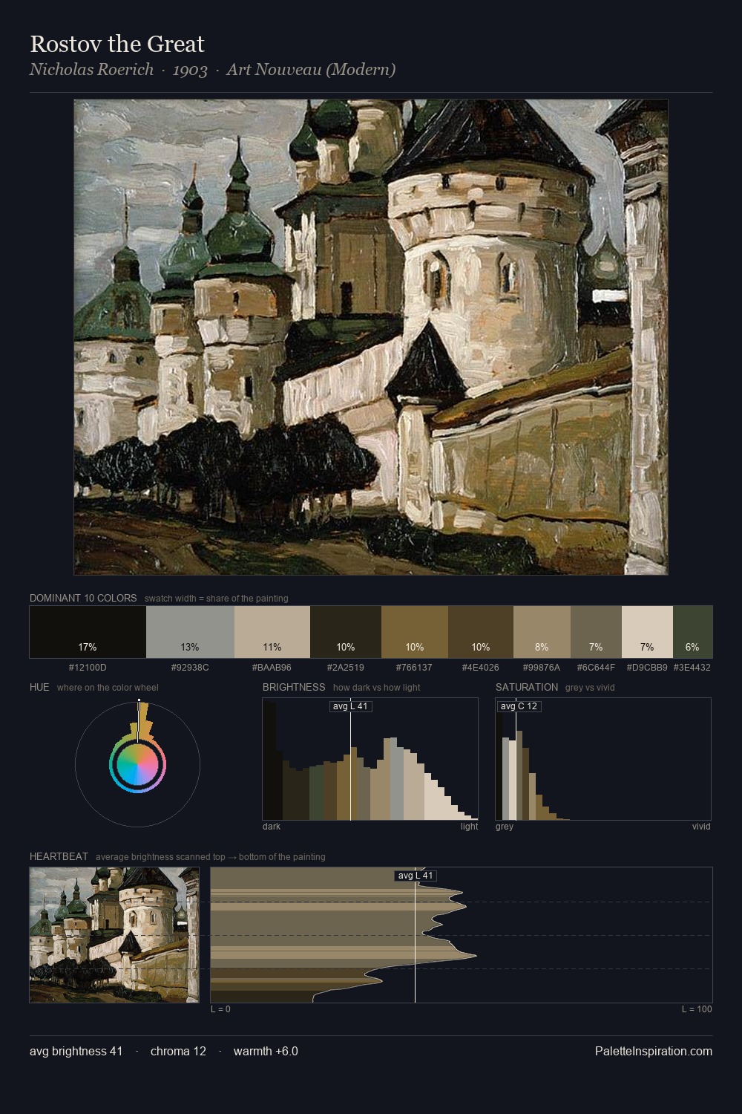Click the hex code '#2A2519' text
Image resolution: width=742 pixels, height=1114 pixels.
[x=345, y=667]
